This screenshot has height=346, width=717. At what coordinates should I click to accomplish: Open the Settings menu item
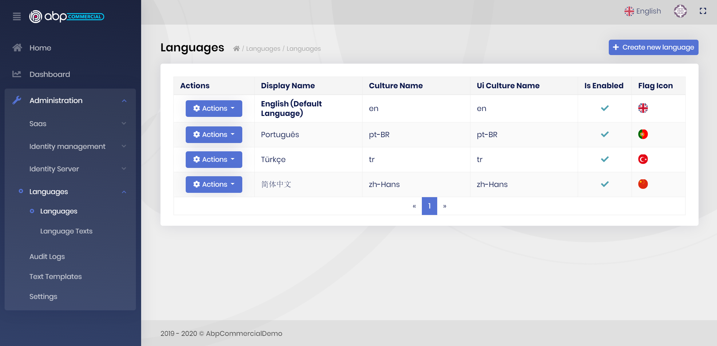coord(43,296)
